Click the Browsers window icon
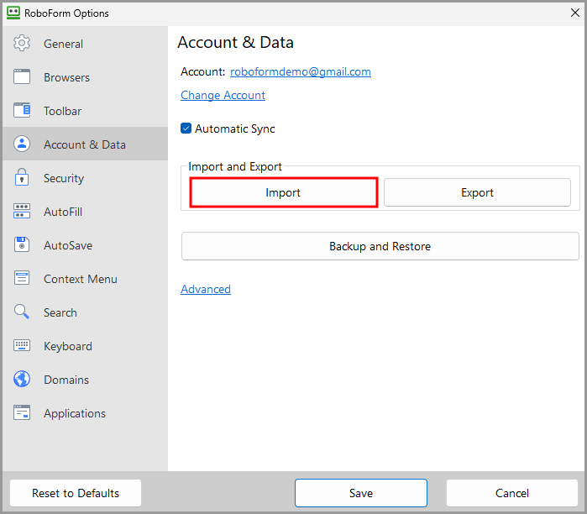This screenshot has height=514, width=587. (x=22, y=76)
